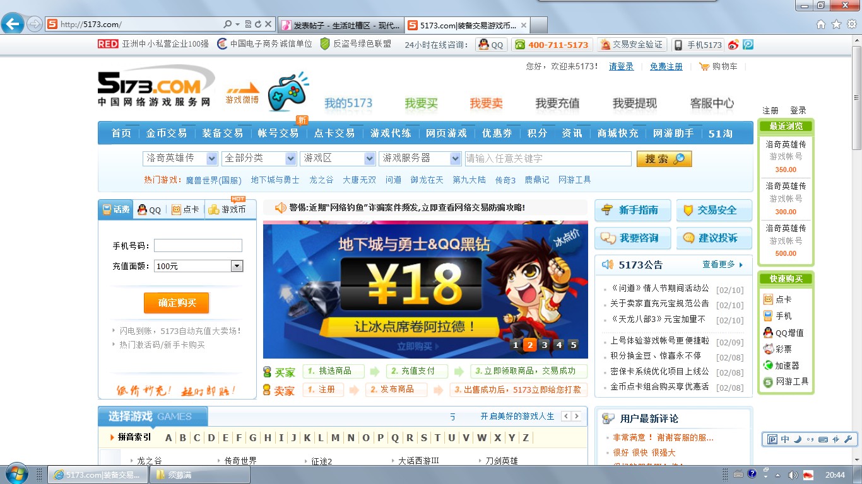Image resolution: width=862 pixels, height=484 pixels.
Task: Open the IME soft keyboard icon
Action: [823, 439]
